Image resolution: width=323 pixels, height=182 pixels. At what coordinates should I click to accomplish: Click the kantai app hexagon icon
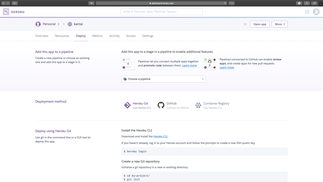(x=70, y=24)
